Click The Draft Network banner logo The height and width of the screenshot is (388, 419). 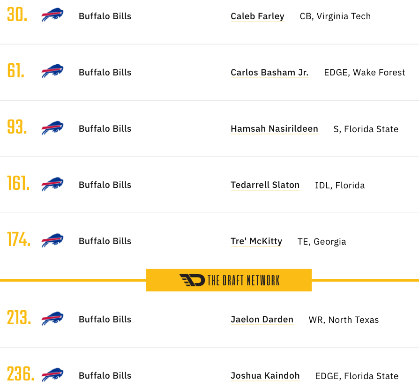click(229, 280)
